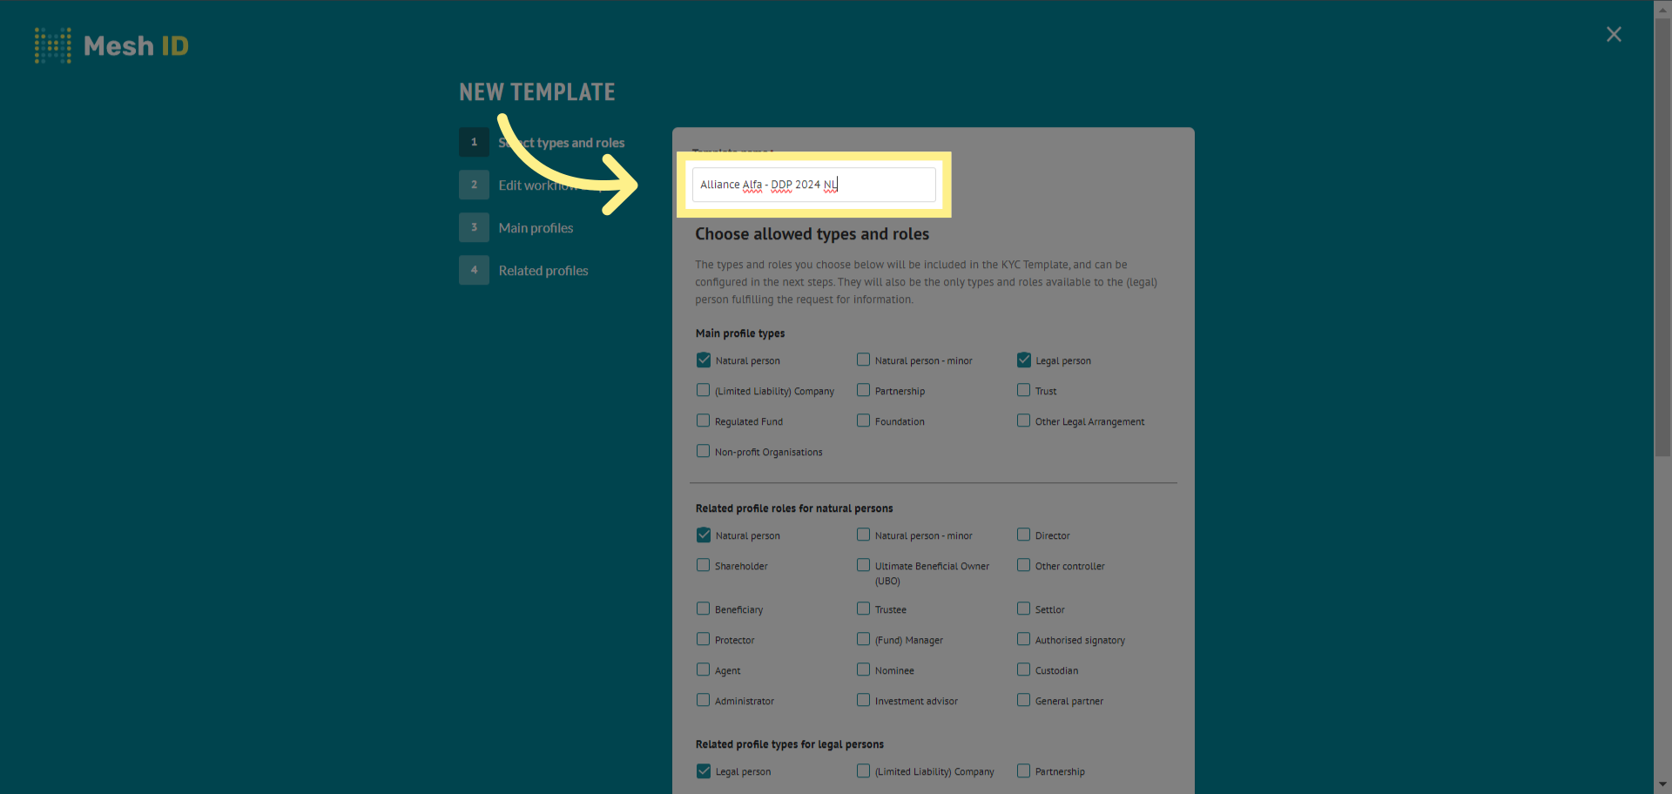Screen dimensions: 1672x794
Task: Disable the Legal person main profile type
Action: pyautogui.click(x=1023, y=360)
